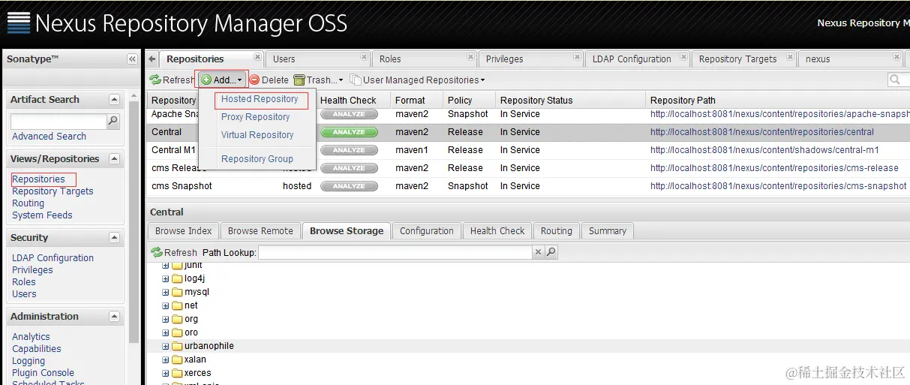Open the Trash dropdown arrow
Screen dimensions: 910x385
pyautogui.click(x=341, y=80)
